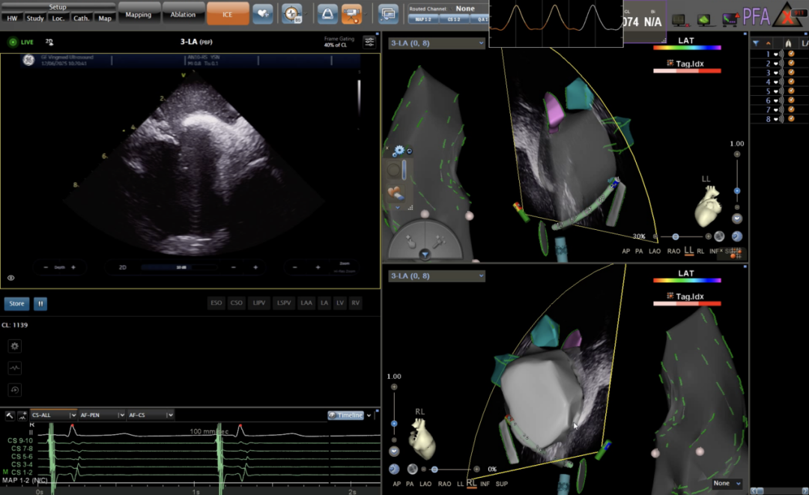Toggle visibility marker for point 8

click(x=791, y=119)
